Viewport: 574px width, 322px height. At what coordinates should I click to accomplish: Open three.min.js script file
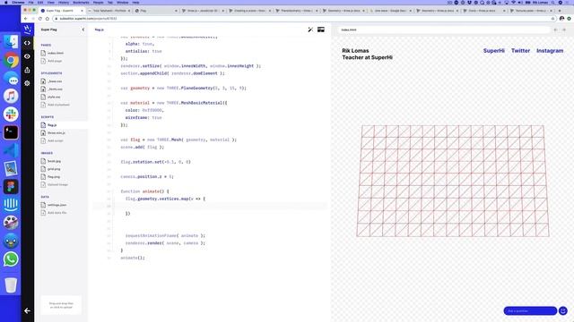pos(56,133)
